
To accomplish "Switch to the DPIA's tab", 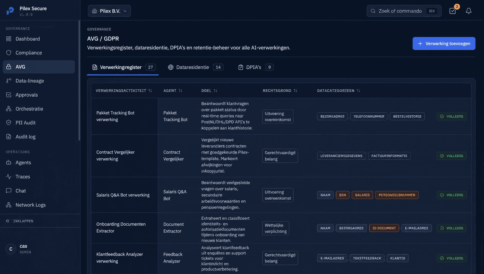I will point(256,67).
